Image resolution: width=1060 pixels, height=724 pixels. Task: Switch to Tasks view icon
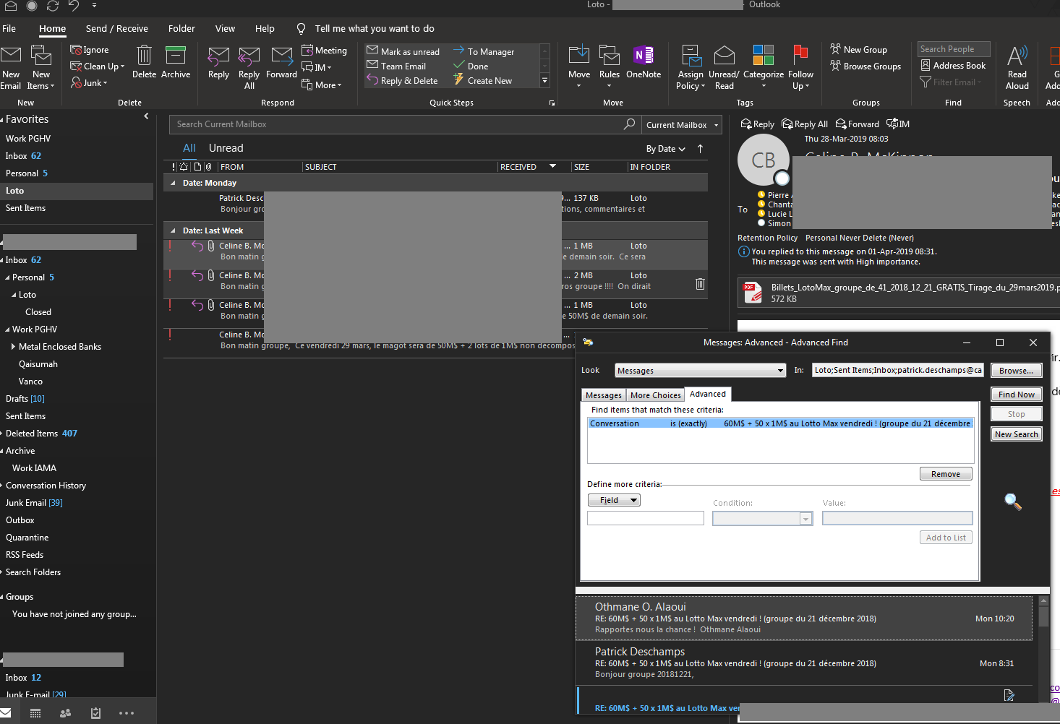[95, 713]
